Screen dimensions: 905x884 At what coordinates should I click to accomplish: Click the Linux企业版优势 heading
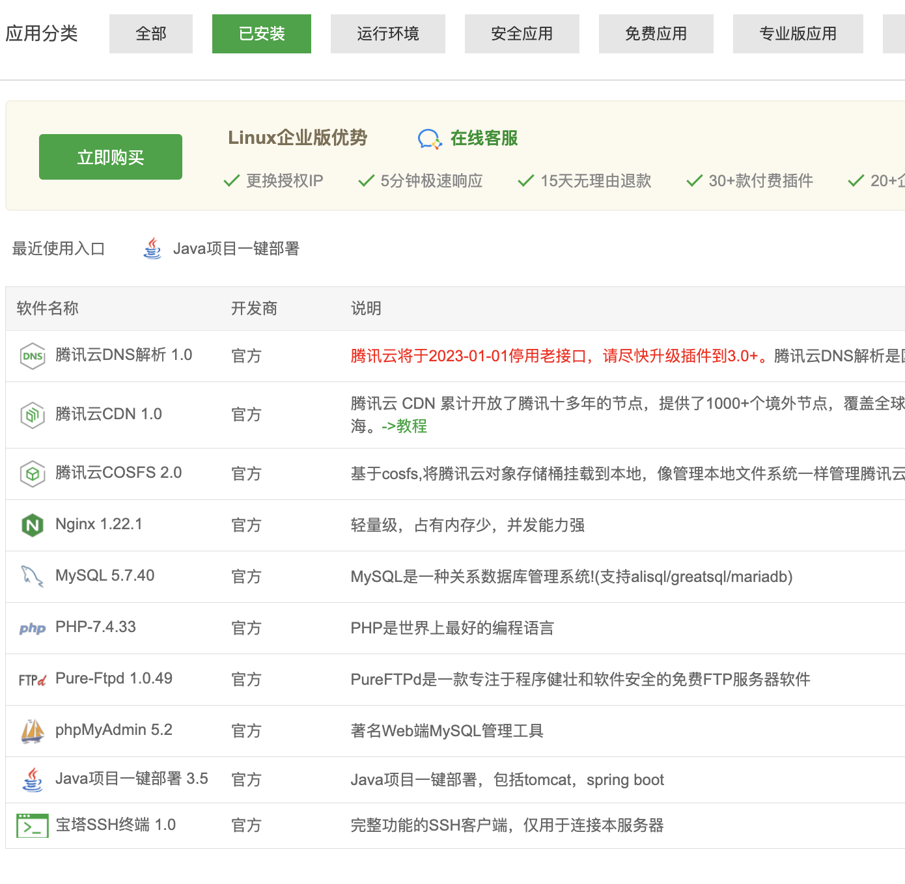click(298, 138)
